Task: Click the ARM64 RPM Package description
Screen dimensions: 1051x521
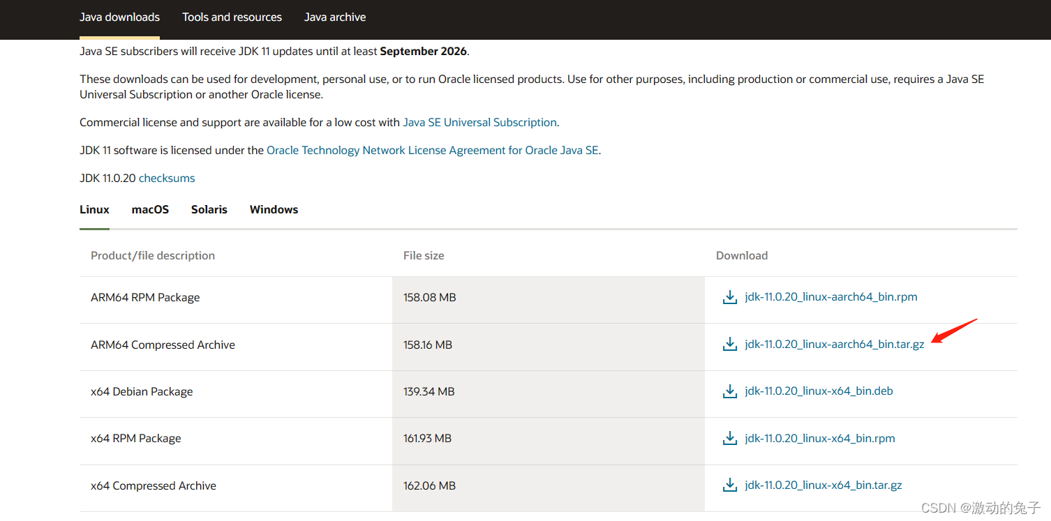Action: pyautogui.click(x=145, y=298)
